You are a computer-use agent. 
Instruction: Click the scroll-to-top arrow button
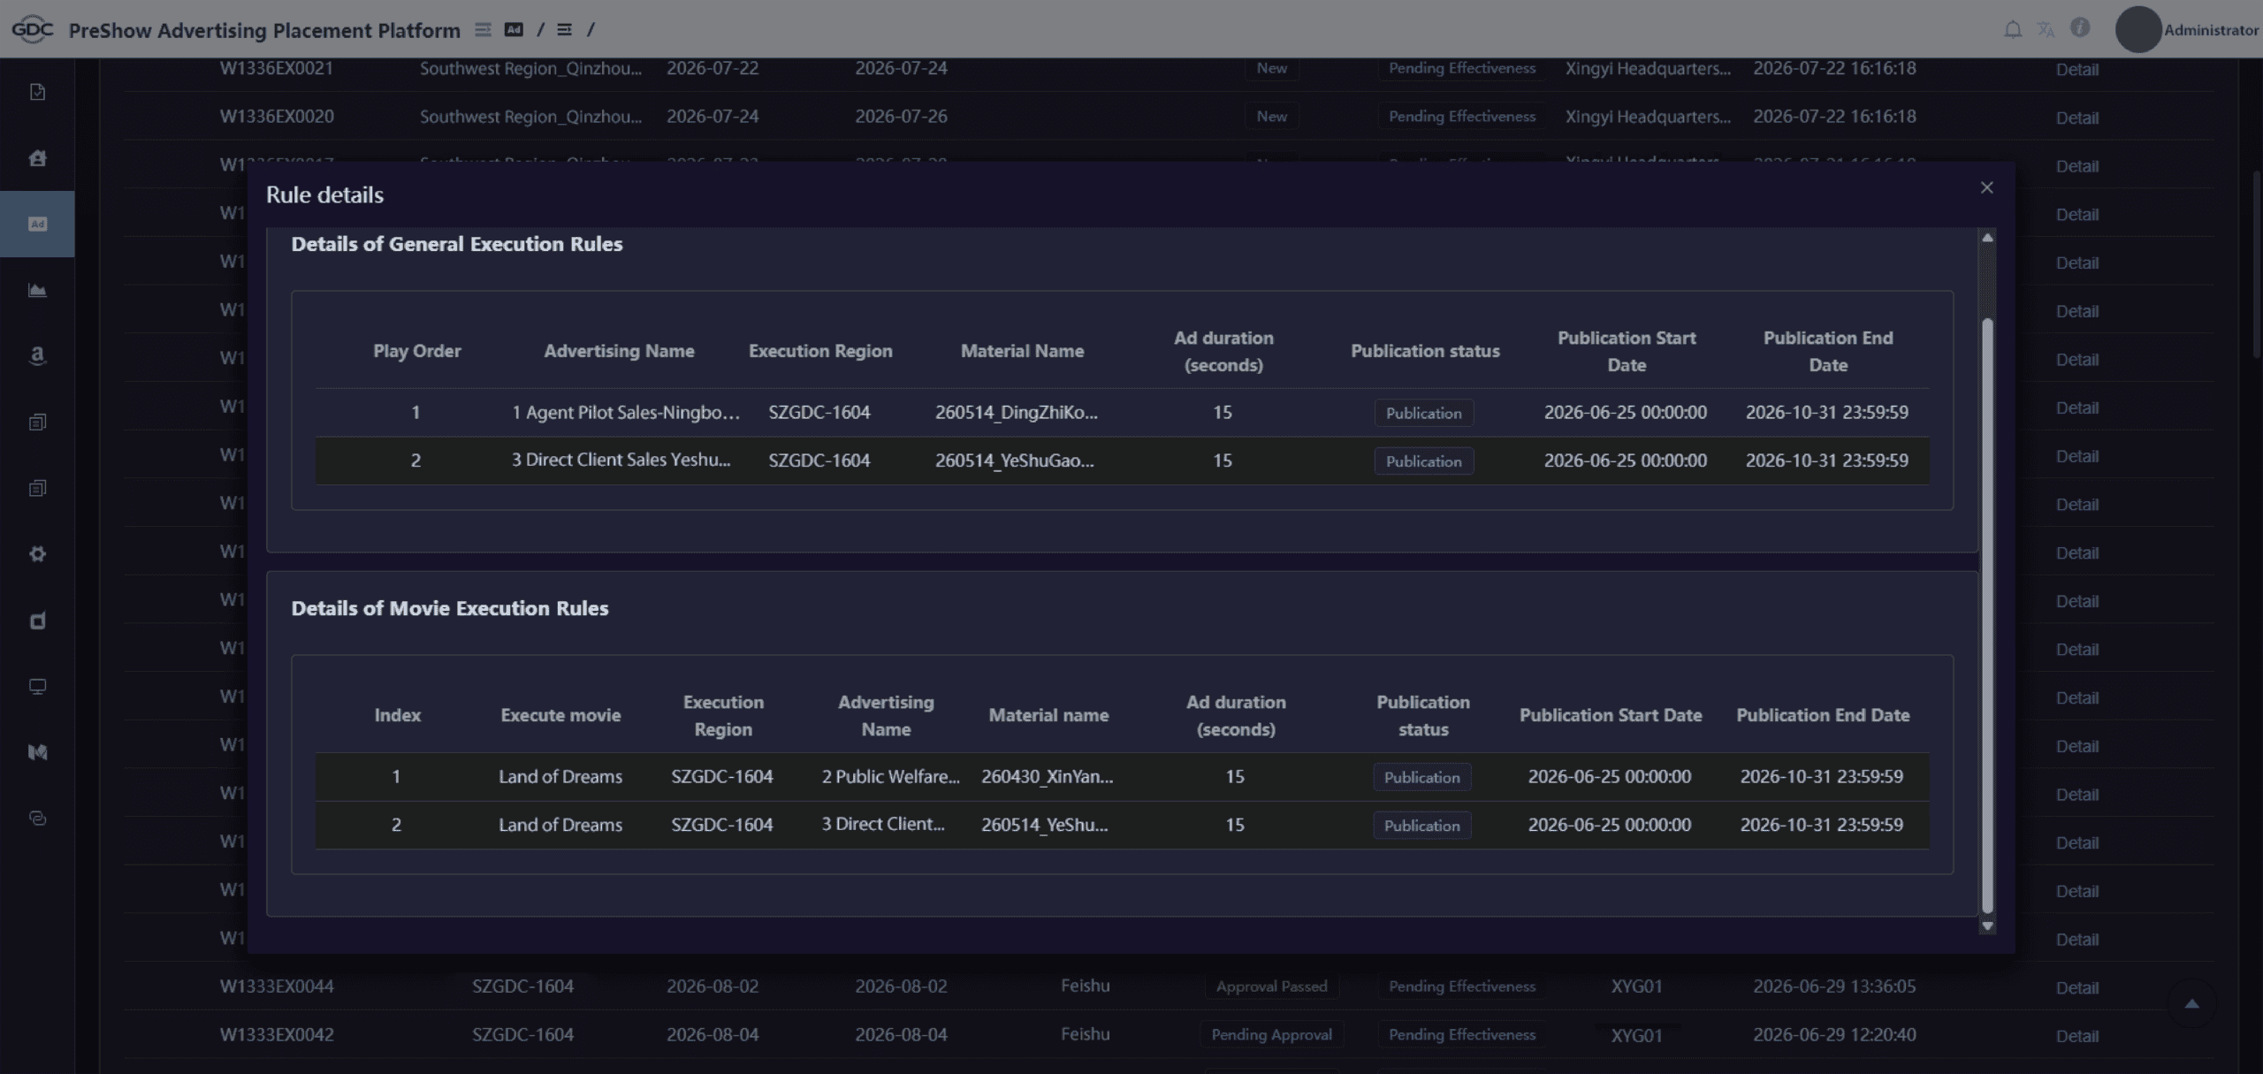(2191, 1003)
